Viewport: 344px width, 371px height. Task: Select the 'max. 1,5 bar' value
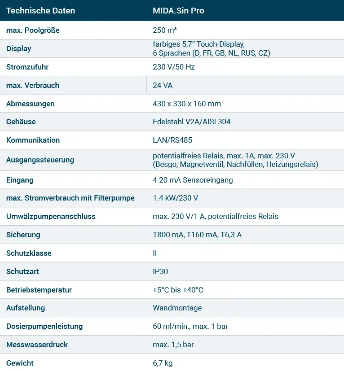click(x=173, y=345)
